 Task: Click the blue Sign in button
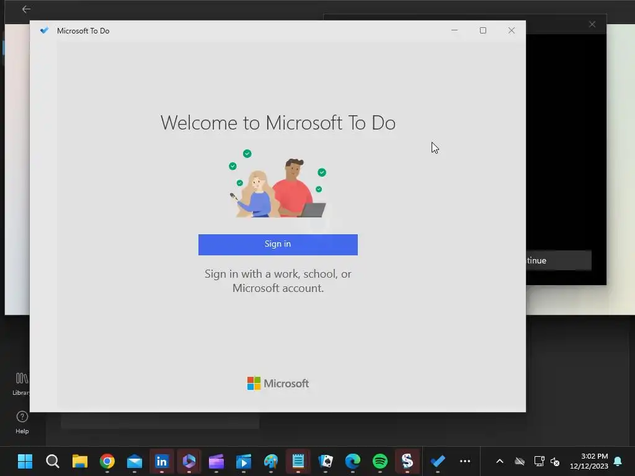tap(278, 244)
